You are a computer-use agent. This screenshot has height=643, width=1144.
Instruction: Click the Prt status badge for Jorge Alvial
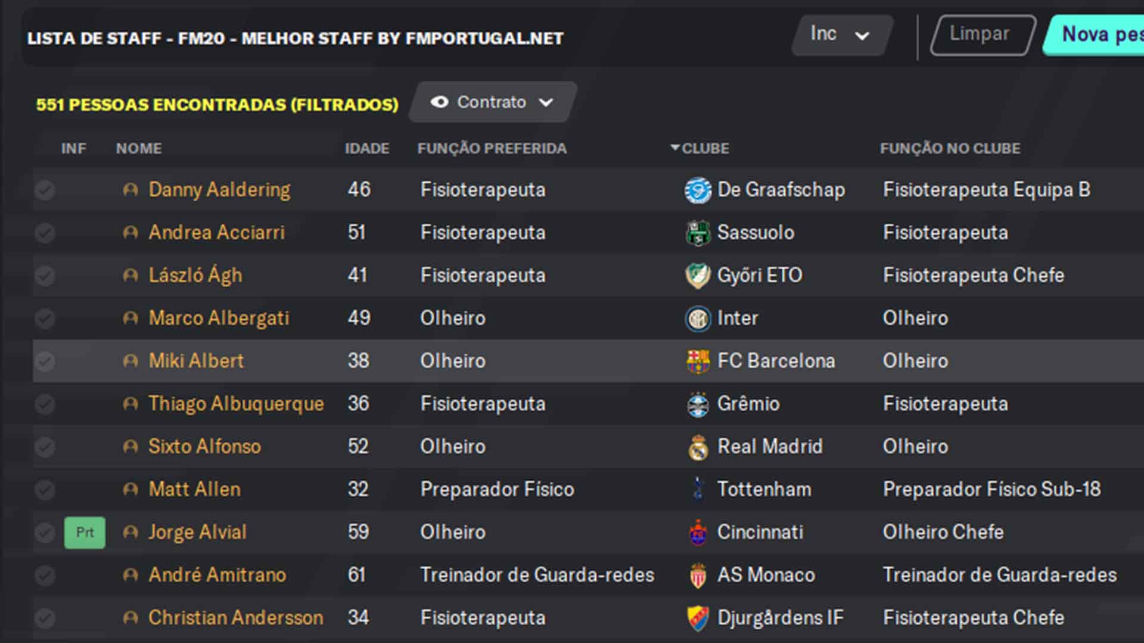click(x=85, y=532)
